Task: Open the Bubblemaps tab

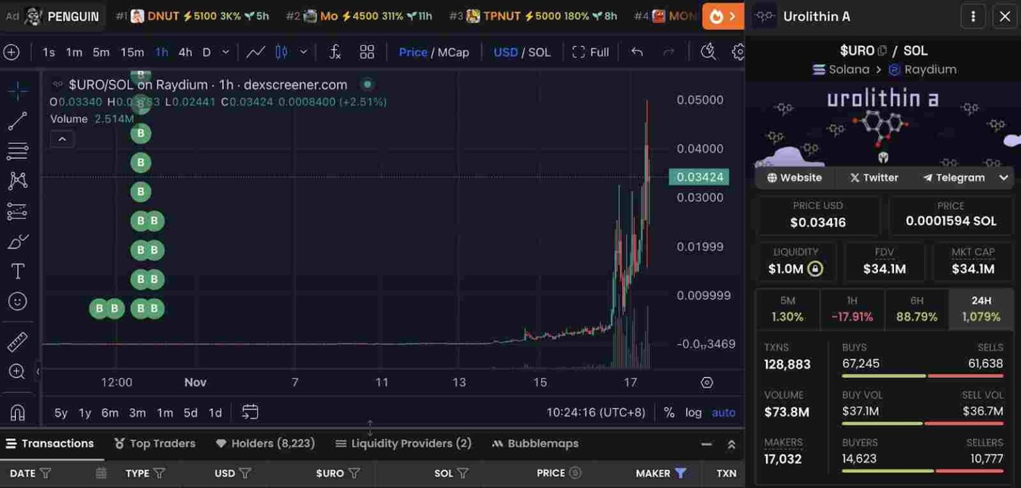Action: tap(535, 444)
